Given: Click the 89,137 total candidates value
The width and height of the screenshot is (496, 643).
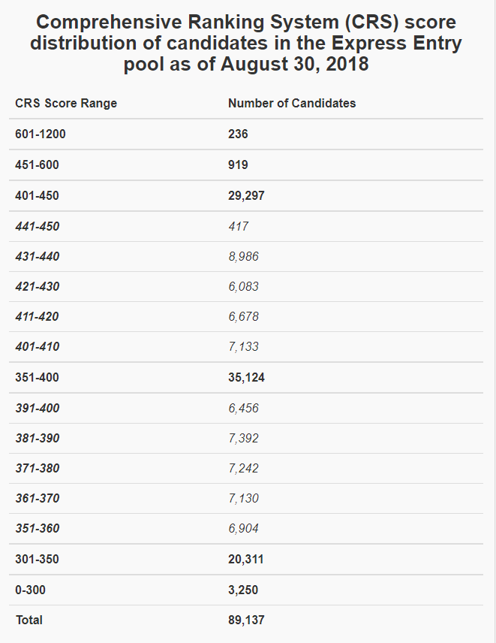Looking at the screenshot, I should tap(246, 620).
